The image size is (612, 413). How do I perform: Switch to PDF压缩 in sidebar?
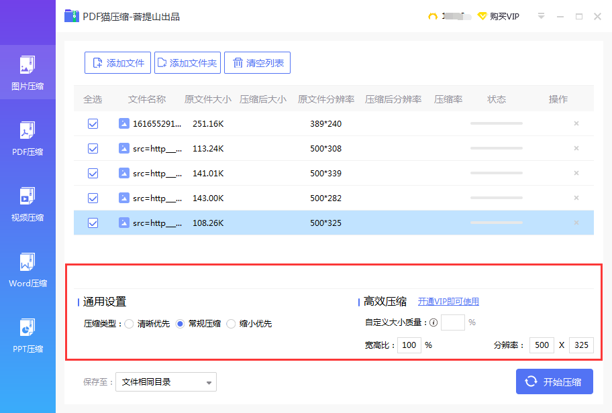[28, 138]
